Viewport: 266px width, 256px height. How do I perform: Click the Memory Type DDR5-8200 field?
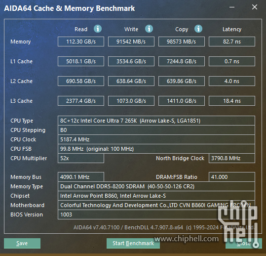[x=156, y=186]
